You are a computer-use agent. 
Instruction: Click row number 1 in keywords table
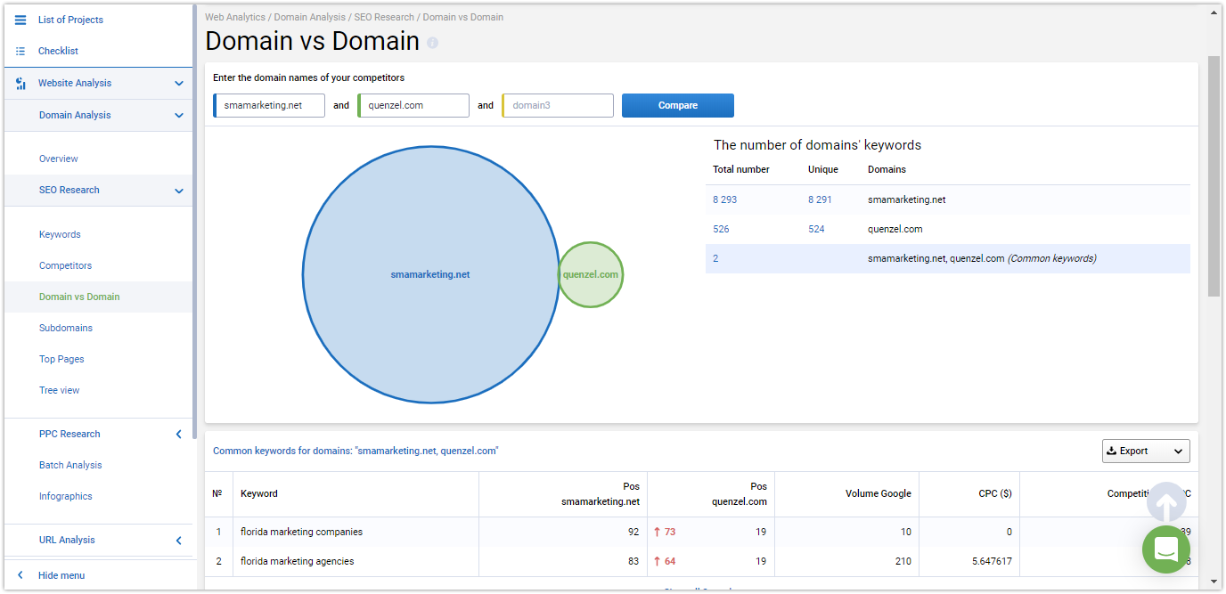click(218, 532)
